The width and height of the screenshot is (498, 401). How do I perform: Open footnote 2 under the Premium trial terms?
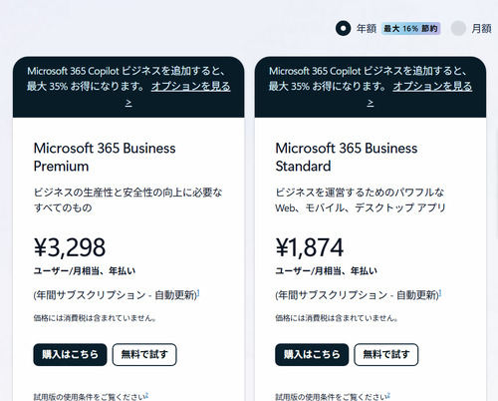[x=146, y=395]
